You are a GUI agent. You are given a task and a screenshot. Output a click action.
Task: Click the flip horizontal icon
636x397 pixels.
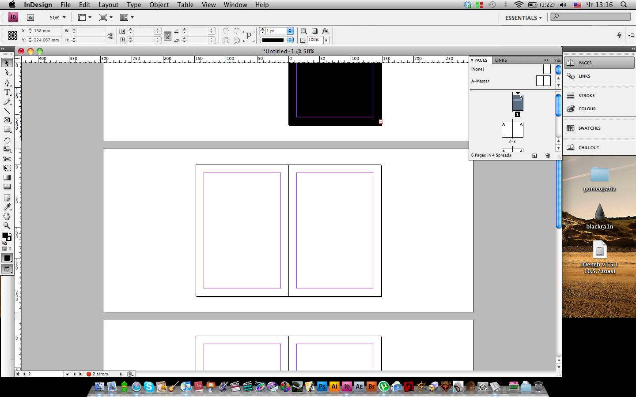[226, 41]
